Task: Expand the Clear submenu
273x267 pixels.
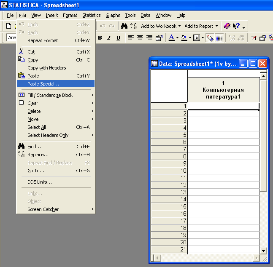Action: 56,103
